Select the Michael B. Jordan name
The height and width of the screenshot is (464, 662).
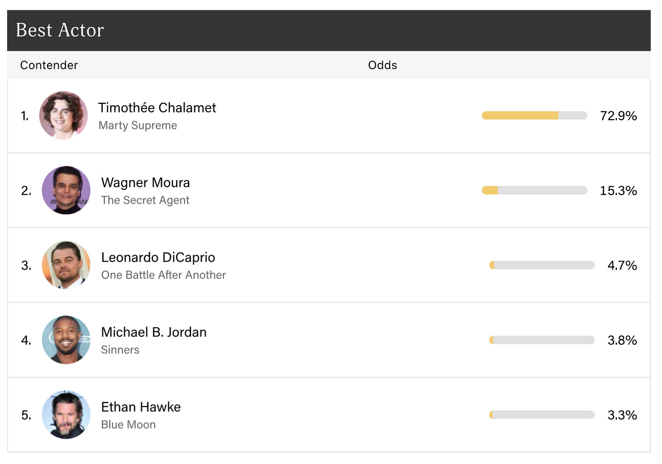click(x=154, y=332)
